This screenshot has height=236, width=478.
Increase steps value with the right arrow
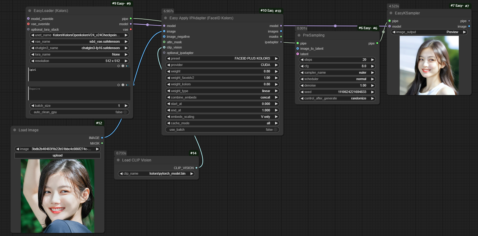click(x=373, y=60)
